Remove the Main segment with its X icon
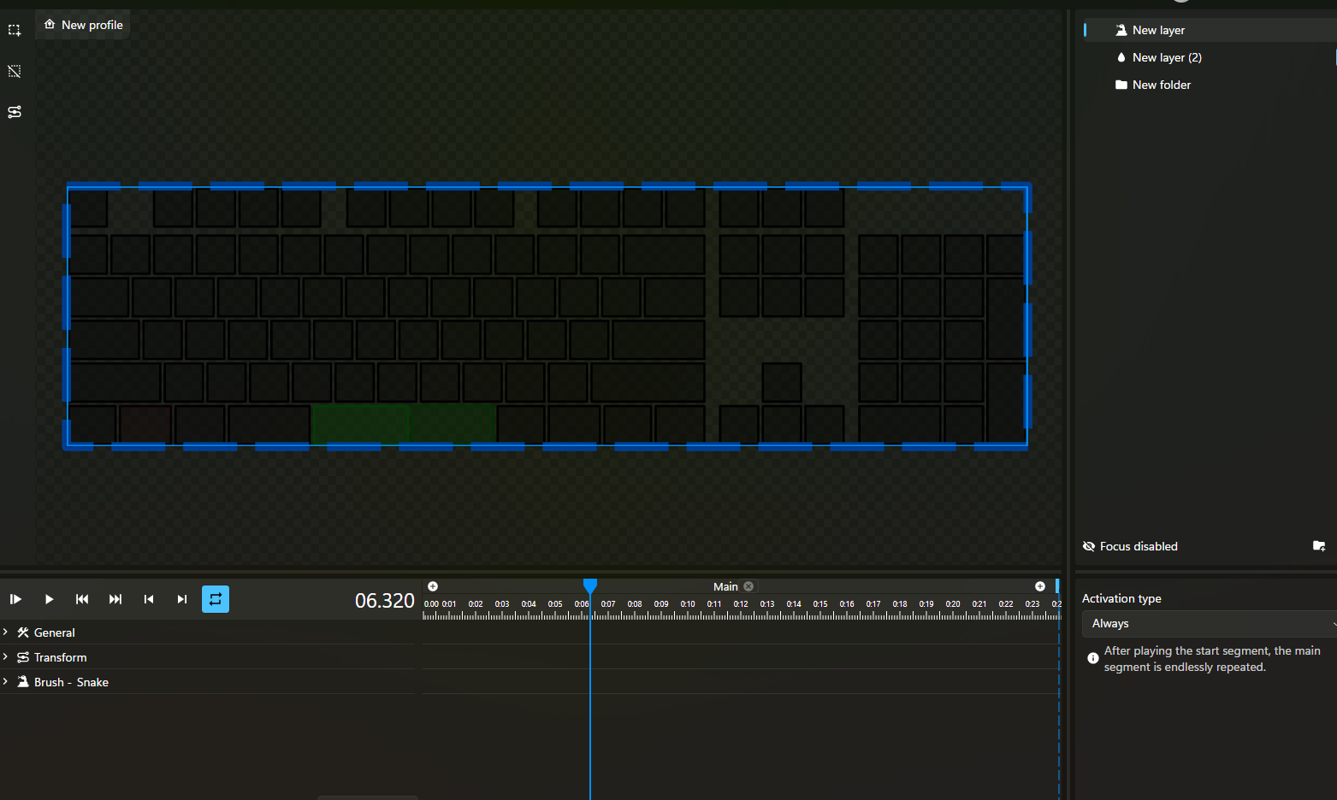The width and height of the screenshot is (1337, 800). click(x=748, y=586)
